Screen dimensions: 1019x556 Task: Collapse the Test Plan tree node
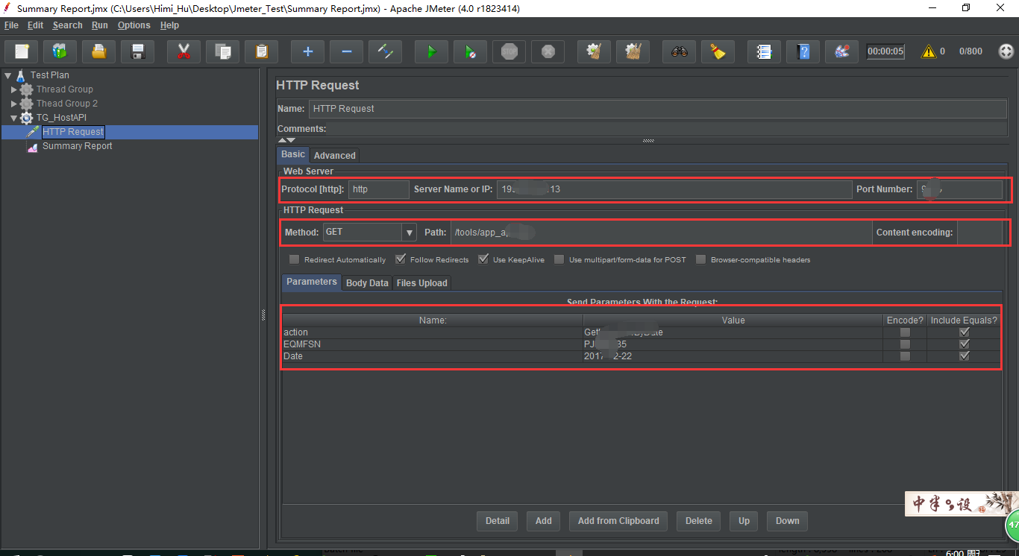[7, 75]
